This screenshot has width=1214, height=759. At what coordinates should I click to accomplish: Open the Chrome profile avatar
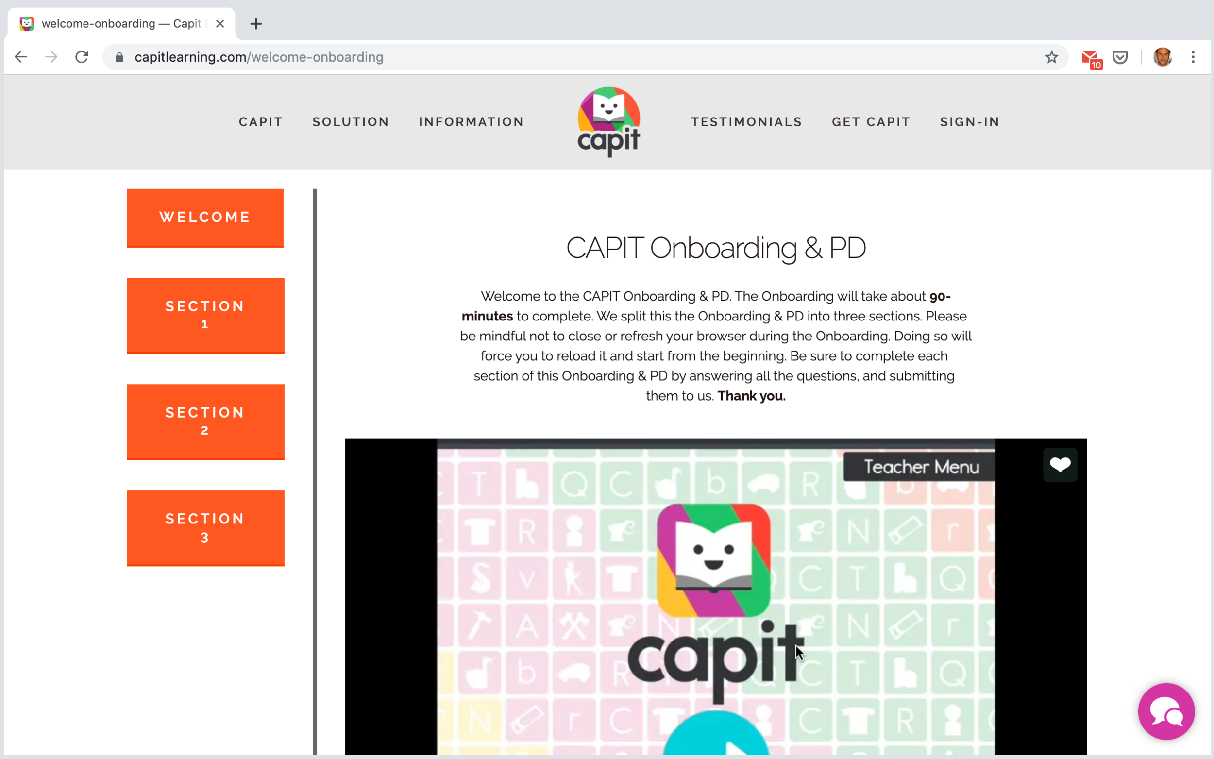[x=1163, y=57]
